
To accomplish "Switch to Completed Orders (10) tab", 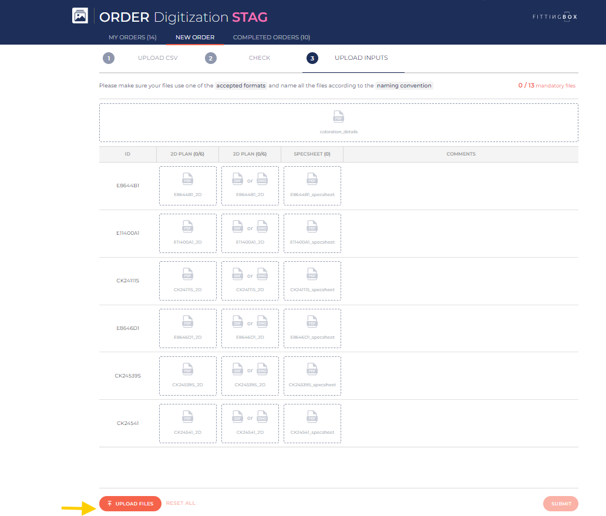I will point(271,38).
